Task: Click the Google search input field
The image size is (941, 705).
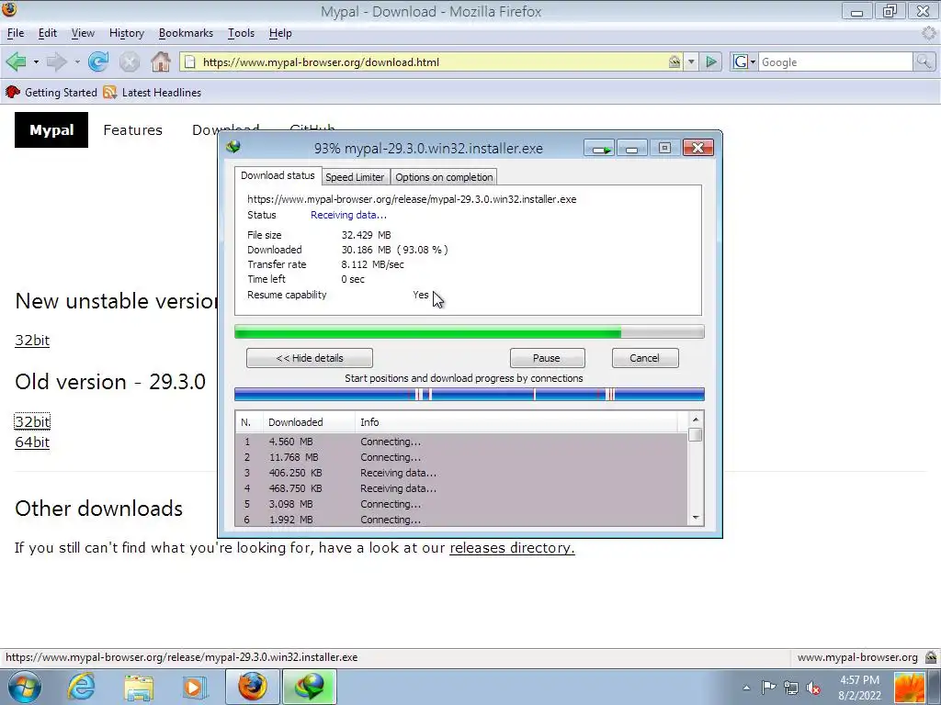Action: coord(836,62)
